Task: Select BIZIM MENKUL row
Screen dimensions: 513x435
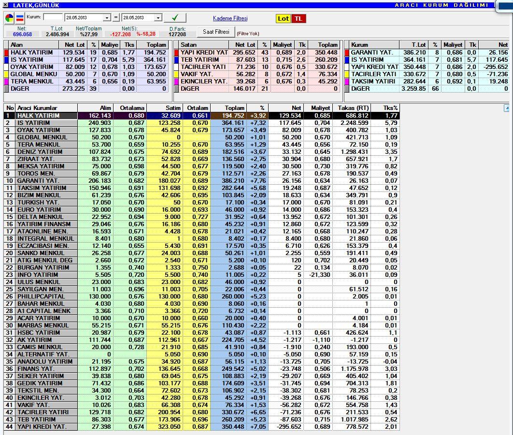Action: [201, 195]
